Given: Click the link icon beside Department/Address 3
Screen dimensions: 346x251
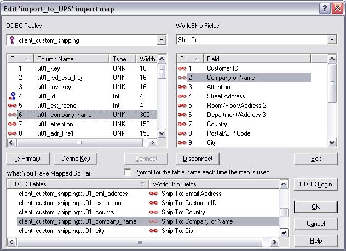Looking at the screenshot, I should 182,115.
